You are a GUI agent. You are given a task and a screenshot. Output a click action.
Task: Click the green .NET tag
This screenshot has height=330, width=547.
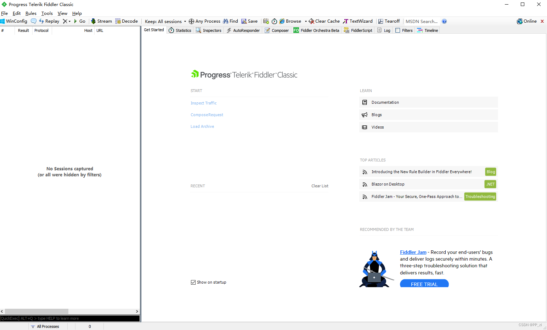[490, 184]
